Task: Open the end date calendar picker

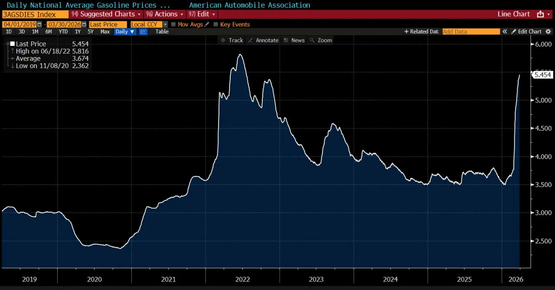Action: coord(84,25)
